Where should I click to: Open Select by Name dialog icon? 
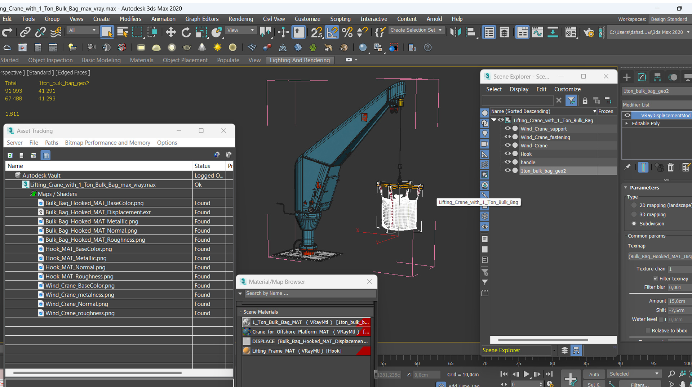point(122,32)
